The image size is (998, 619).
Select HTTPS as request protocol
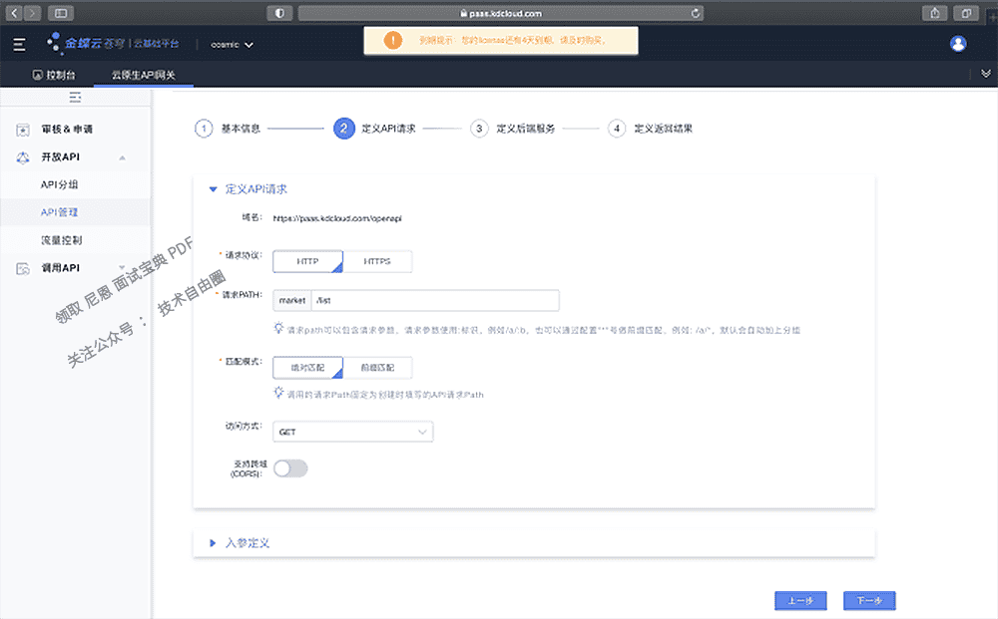pyautogui.click(x=378, y=260)
